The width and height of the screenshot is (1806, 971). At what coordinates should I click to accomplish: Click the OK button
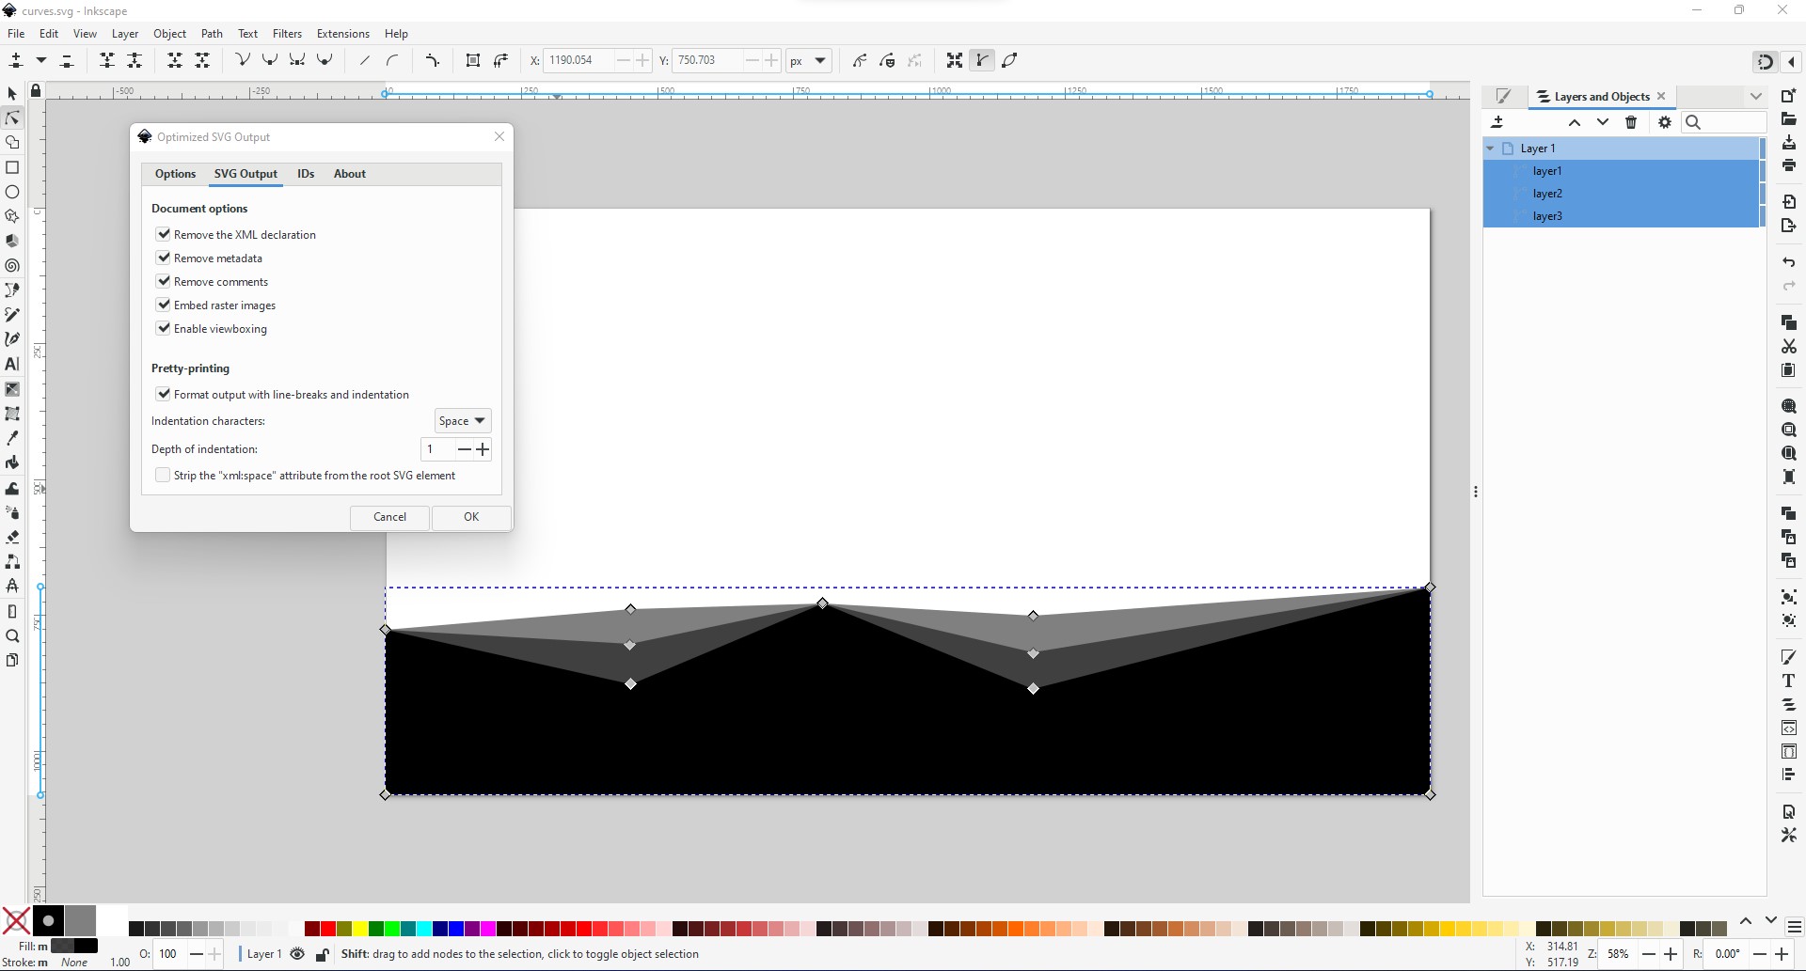tap(471, 517)
